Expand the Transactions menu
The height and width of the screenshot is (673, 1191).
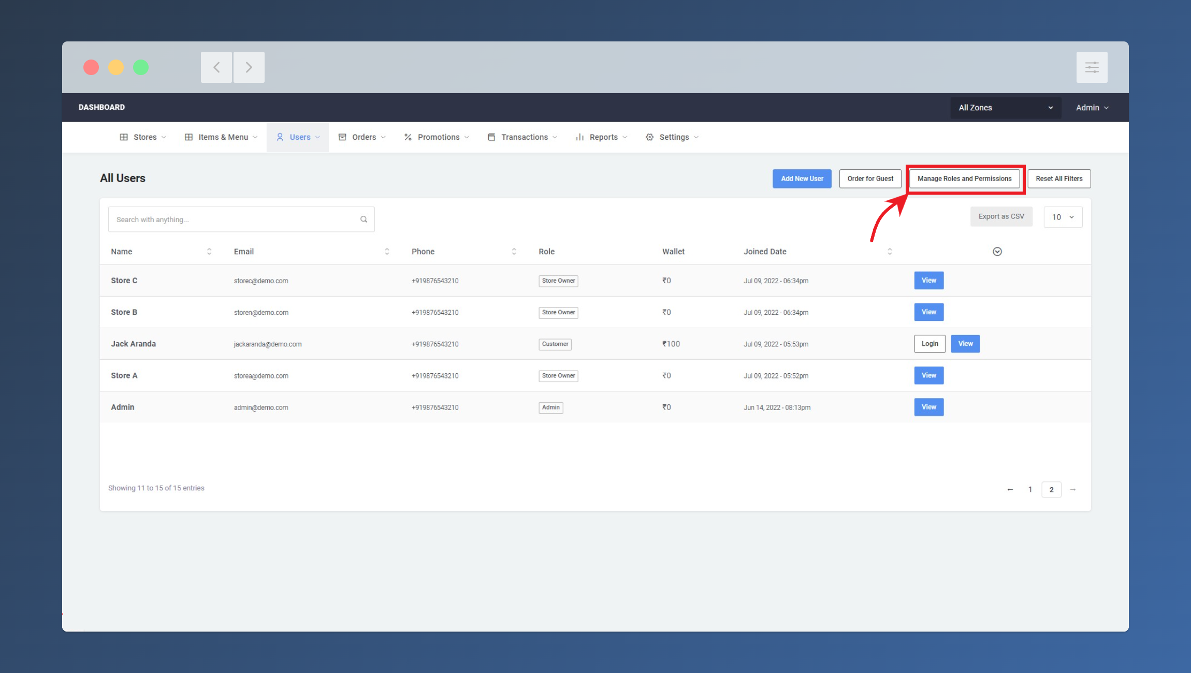522,137
